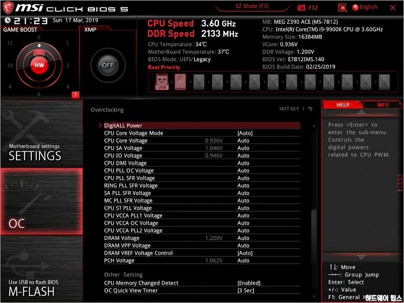The height and width of the screenshot is (303, 404).
Task: Close the BIOS with the X icon
Action: [x=393, y=8]
